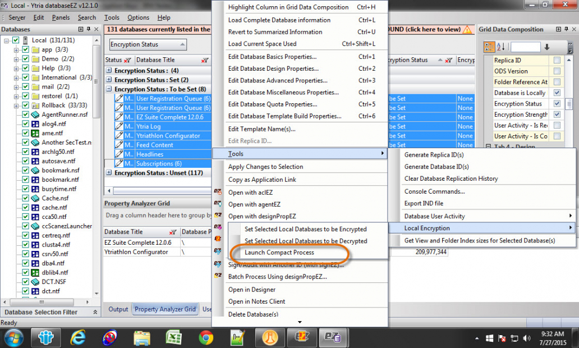Open the Server menu
Screen dimensions: 579x348
point(17,17)
